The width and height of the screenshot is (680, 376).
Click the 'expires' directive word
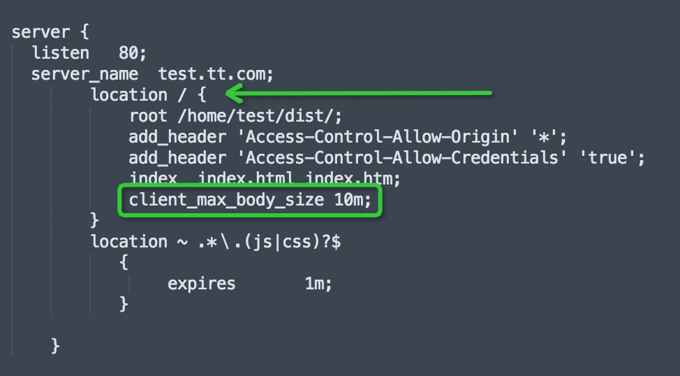pos(201,284)
